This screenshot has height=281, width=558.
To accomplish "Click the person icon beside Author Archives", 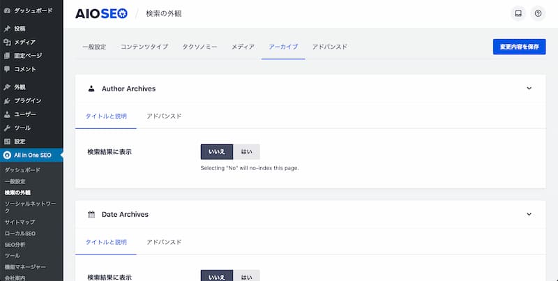I will point(91,89).
